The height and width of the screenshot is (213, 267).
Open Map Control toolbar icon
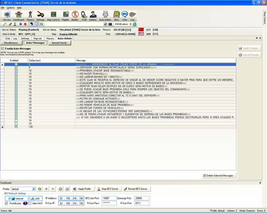(53, 16)
